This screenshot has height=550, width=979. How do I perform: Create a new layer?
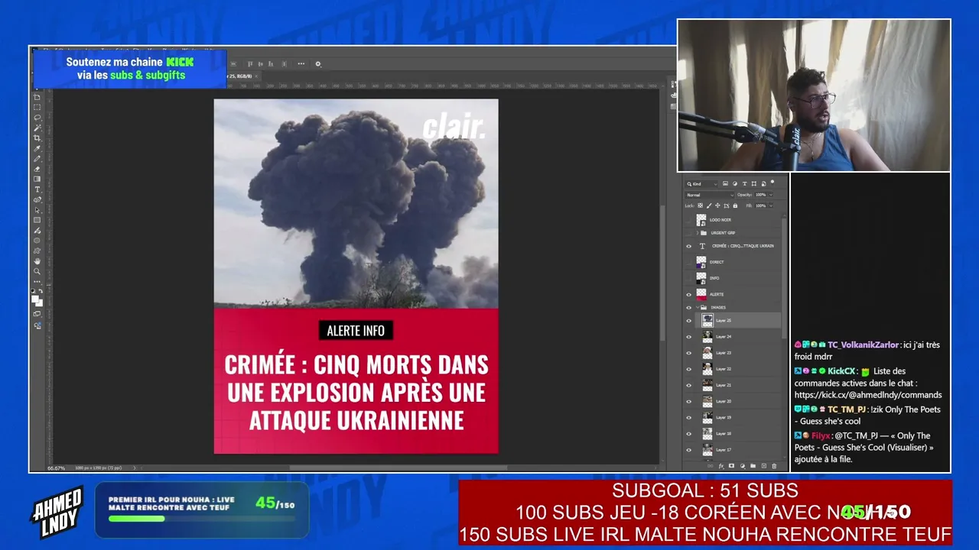tap(763, 466)
